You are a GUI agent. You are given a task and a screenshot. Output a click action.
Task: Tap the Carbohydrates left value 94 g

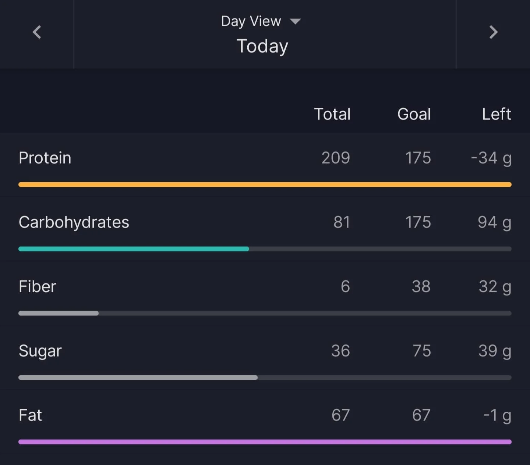(x=494, y=222)
